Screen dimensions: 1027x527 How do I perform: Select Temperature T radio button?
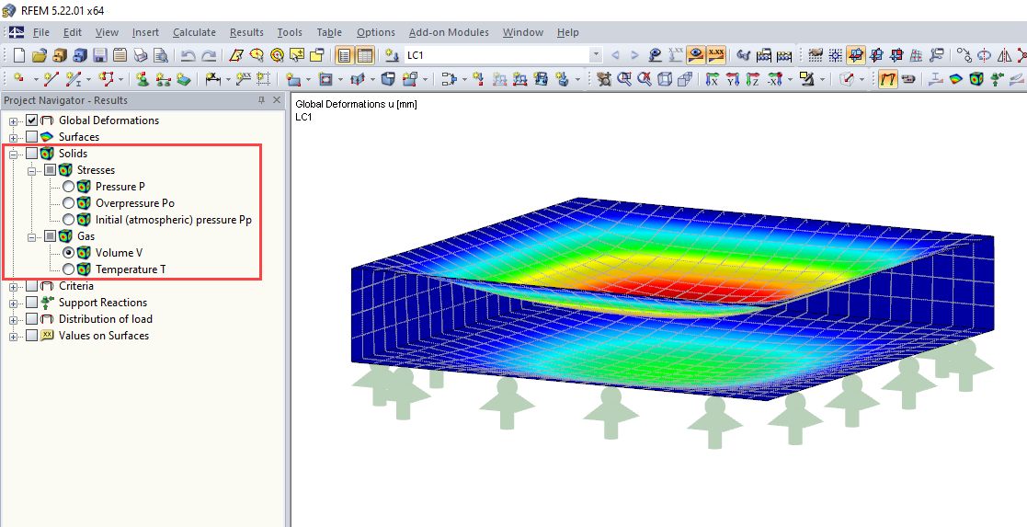[x=68, y=269]
